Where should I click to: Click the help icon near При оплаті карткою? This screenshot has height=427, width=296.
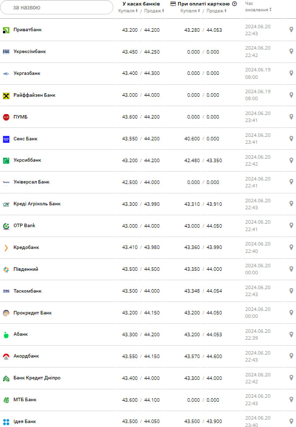pyautogui.click(x=234, y=4)
